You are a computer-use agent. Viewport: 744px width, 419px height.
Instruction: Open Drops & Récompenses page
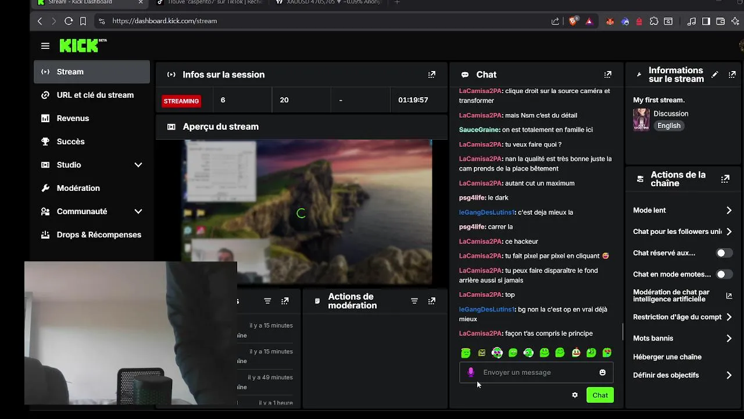click(x=91, y=235)
